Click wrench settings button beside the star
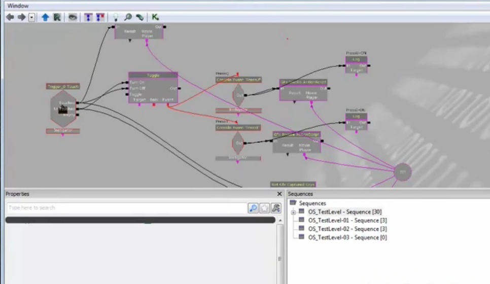Image resolution: width=490 pixels, height=284 pixels. click(x=276, y=208)
